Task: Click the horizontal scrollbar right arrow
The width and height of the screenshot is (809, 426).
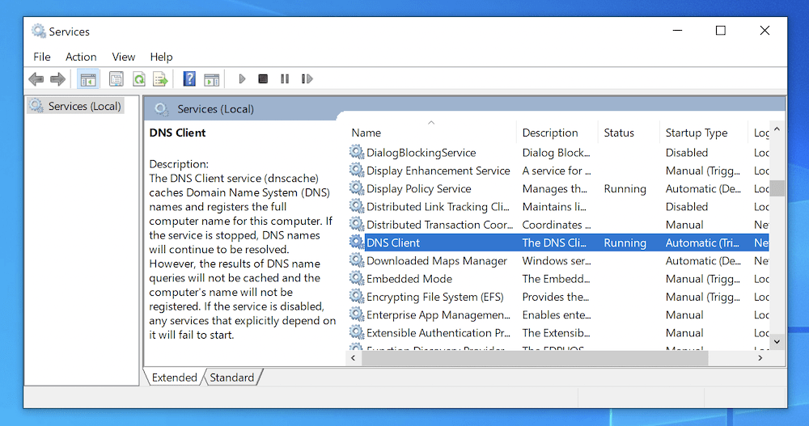Action: click(x=760, y=358)
